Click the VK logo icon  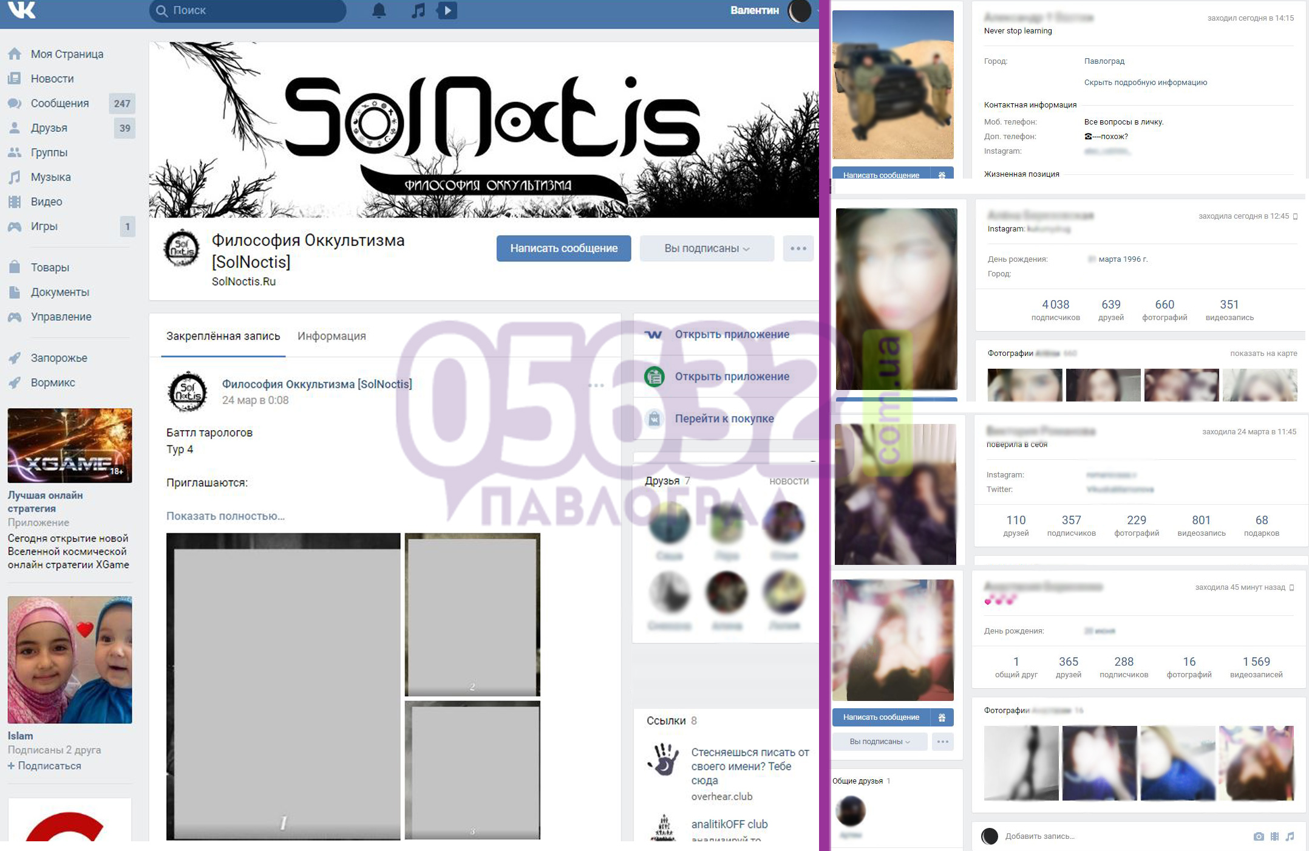[22, 10]
